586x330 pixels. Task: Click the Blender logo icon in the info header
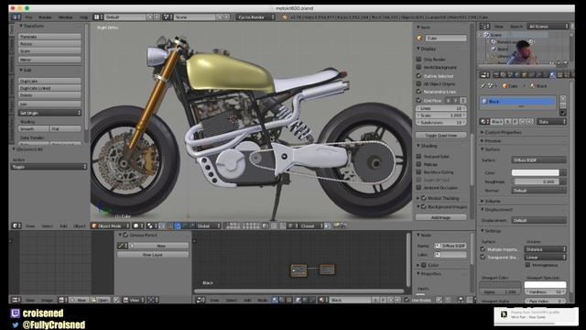285,17
